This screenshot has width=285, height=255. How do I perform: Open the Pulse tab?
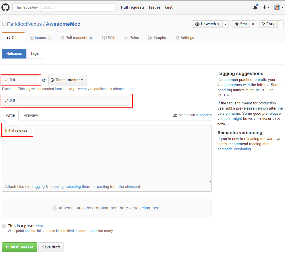click(132, 38)
